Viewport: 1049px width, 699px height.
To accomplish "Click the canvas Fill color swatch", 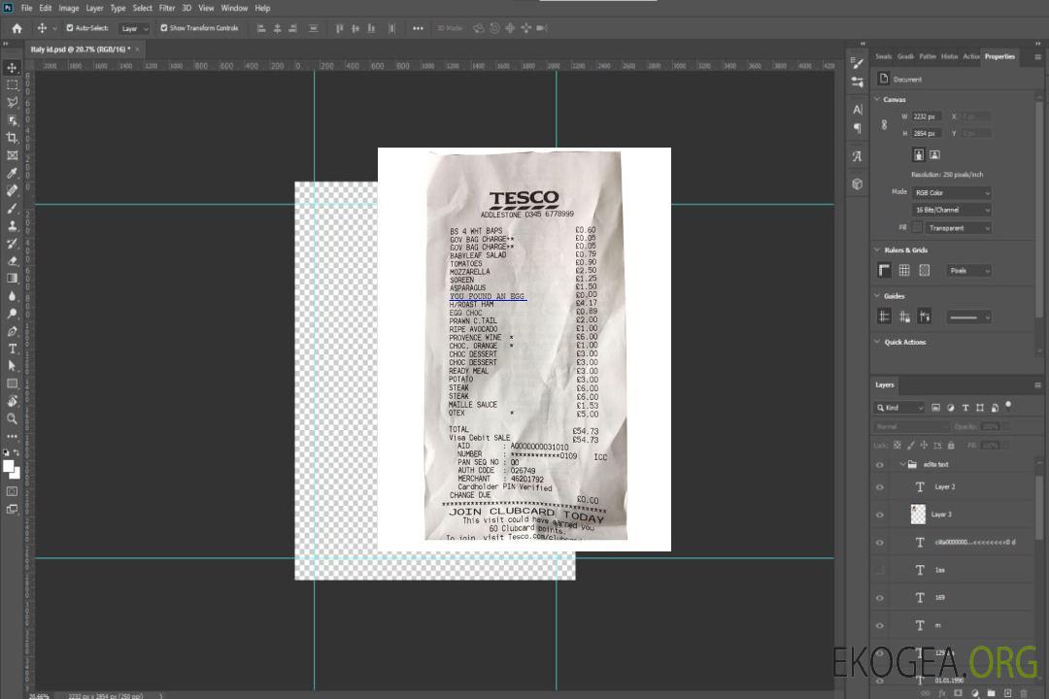I will pos(917,227).
